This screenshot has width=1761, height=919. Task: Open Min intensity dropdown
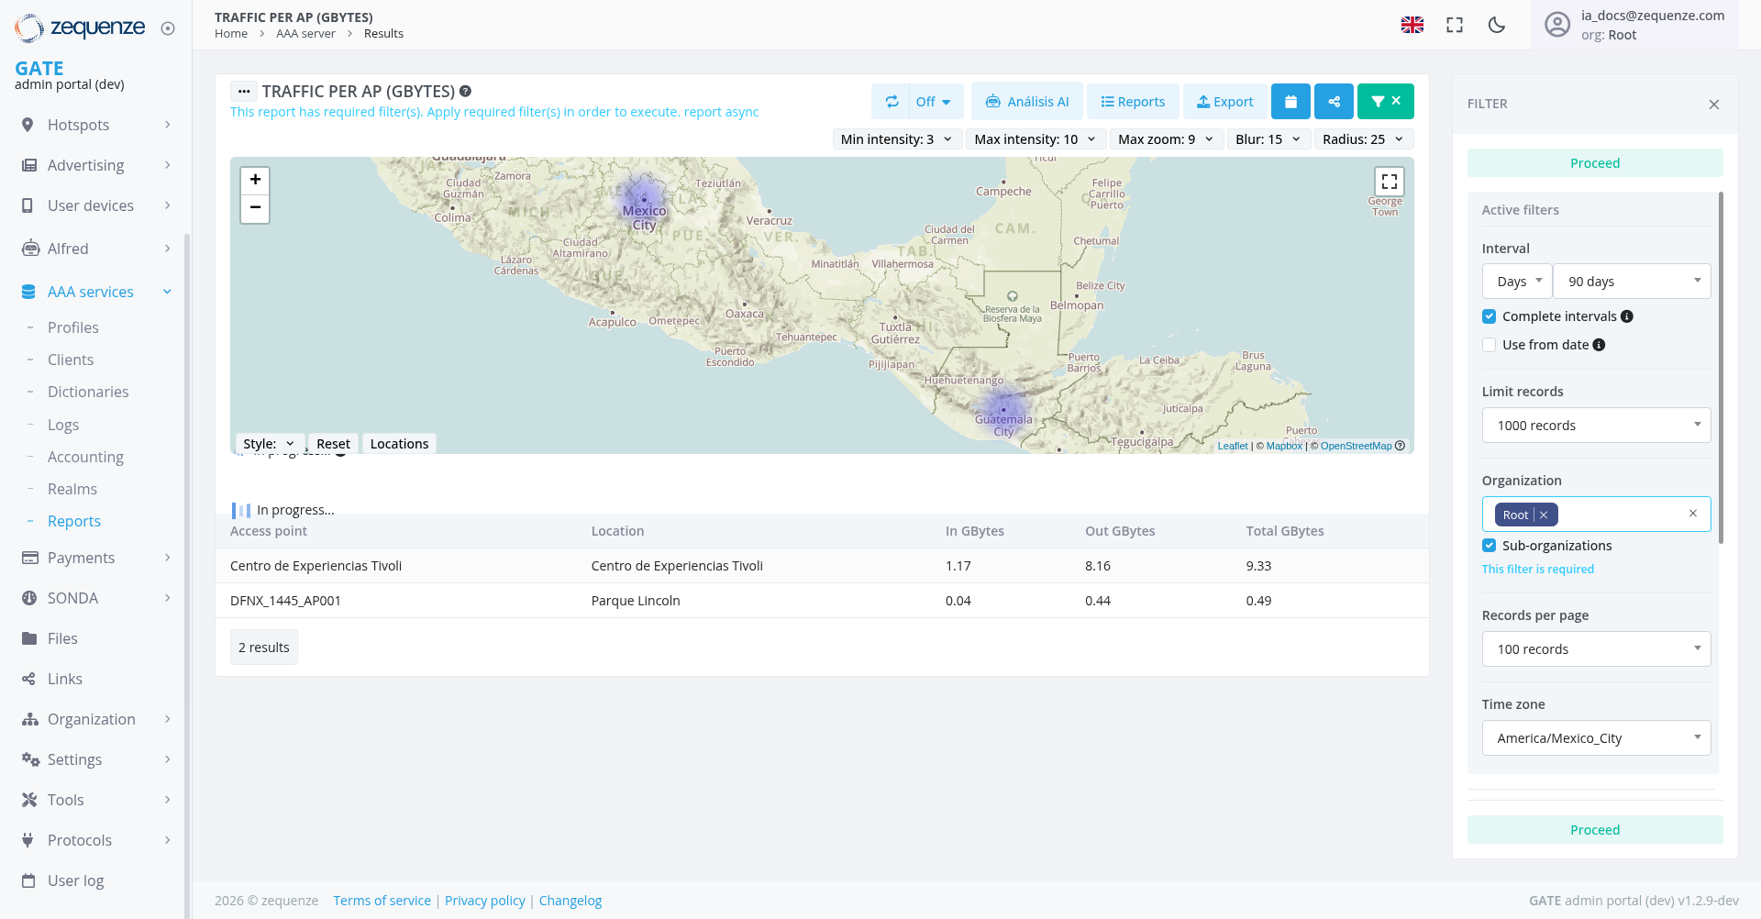pyautogui.click(x=896, y=139)
